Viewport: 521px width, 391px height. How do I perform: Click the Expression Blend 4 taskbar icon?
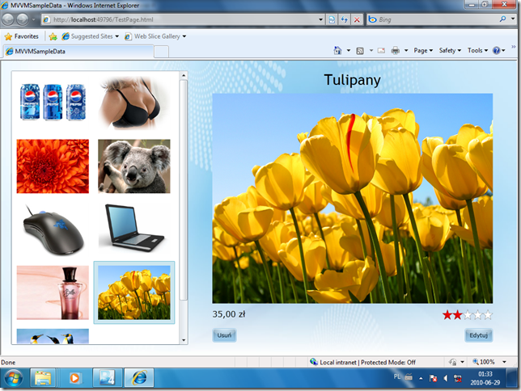pos(108,378)
